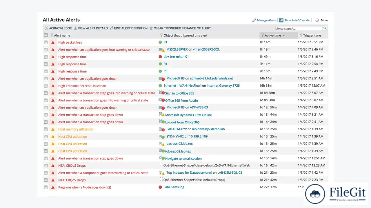The height and width of the screenshot is (208, 371).
Task: Click host icon beside bas-esx-02.lab.tex
Action: (162, 144)
